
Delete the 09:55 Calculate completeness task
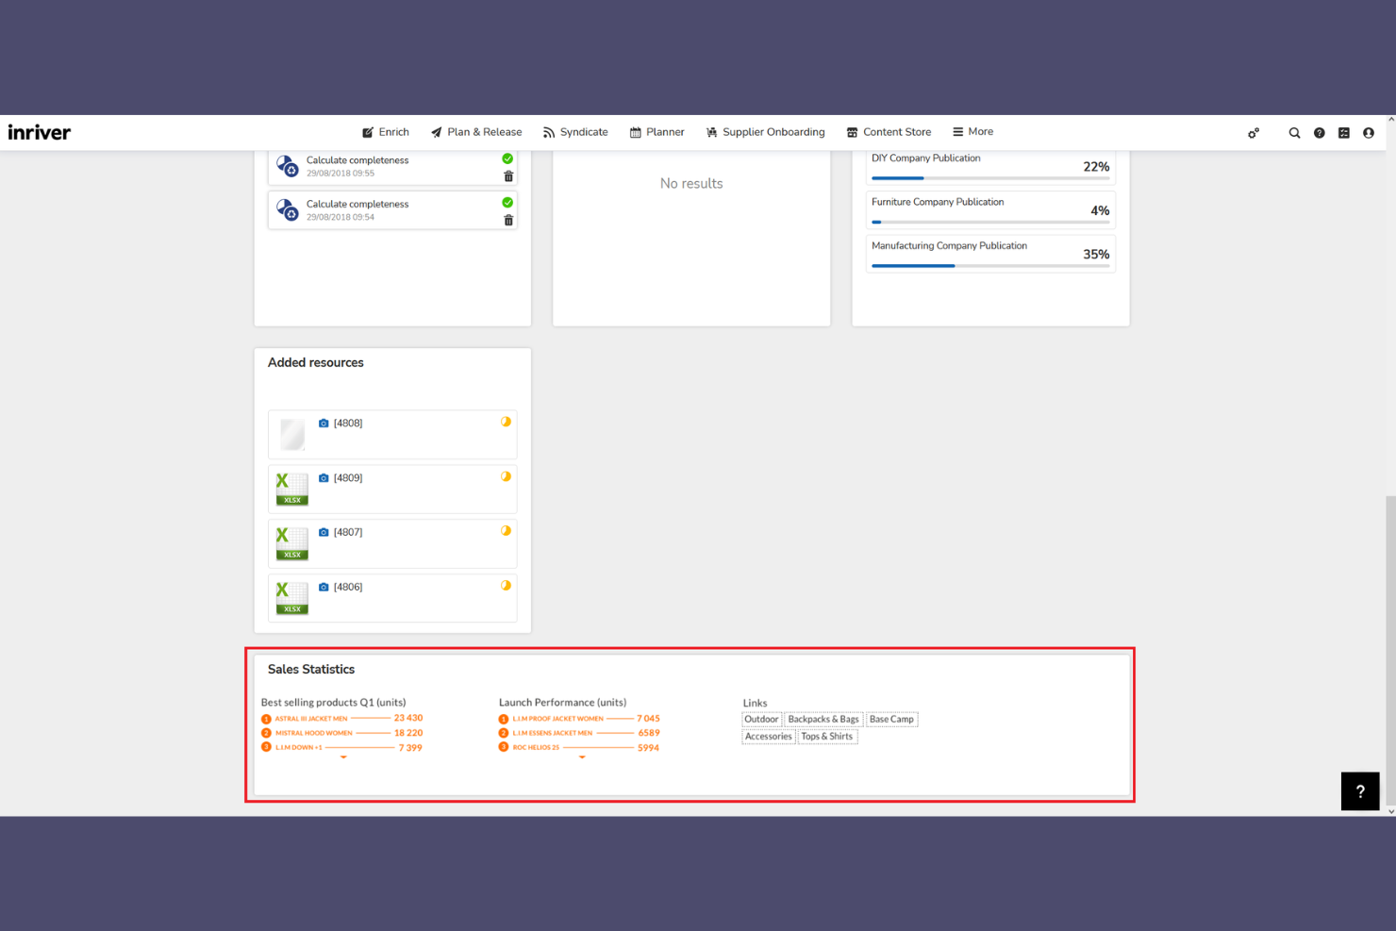[508, 175]
